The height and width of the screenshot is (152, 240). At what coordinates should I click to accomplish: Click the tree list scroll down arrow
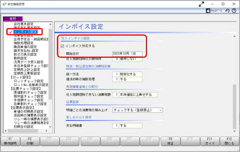[50, 127]
